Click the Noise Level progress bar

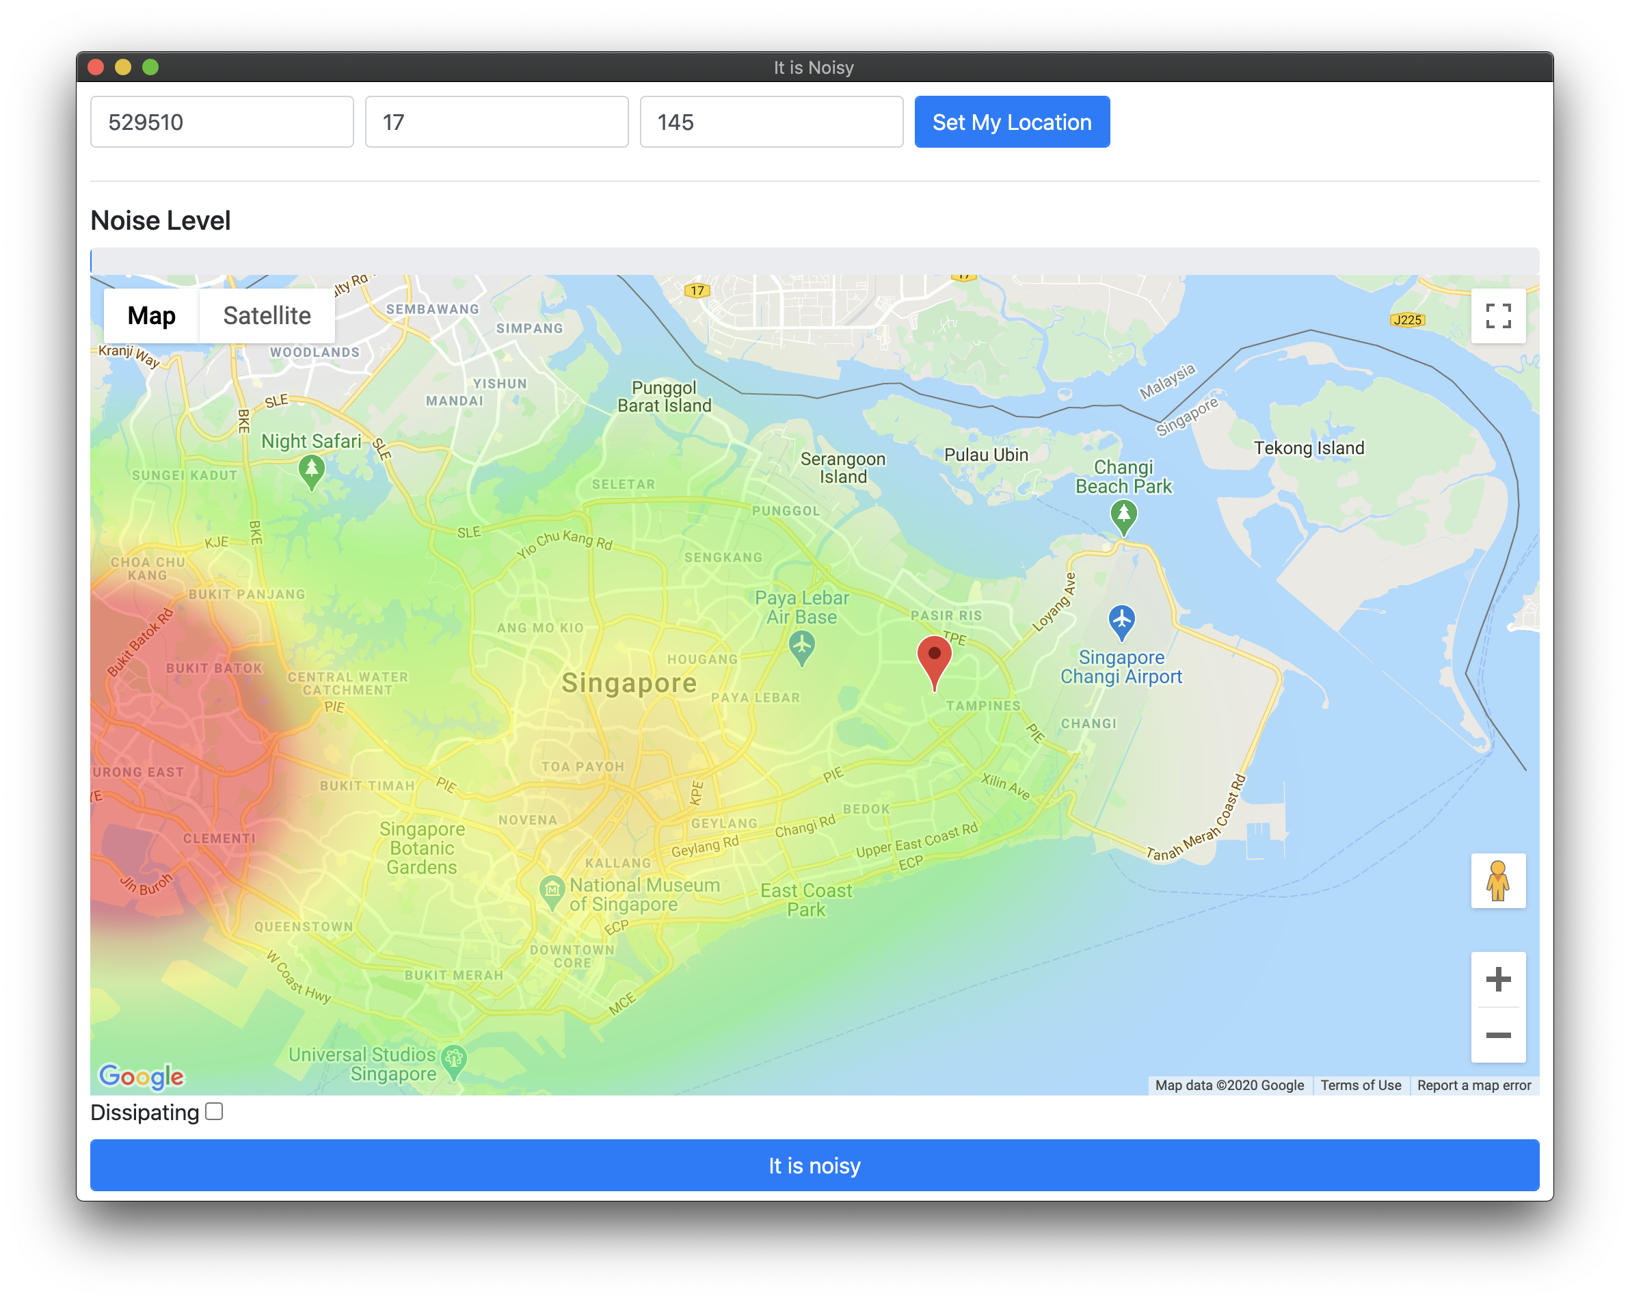[814, 261]
